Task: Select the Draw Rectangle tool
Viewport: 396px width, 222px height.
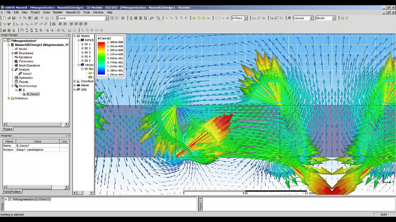Action: click(x=194, y=18)
